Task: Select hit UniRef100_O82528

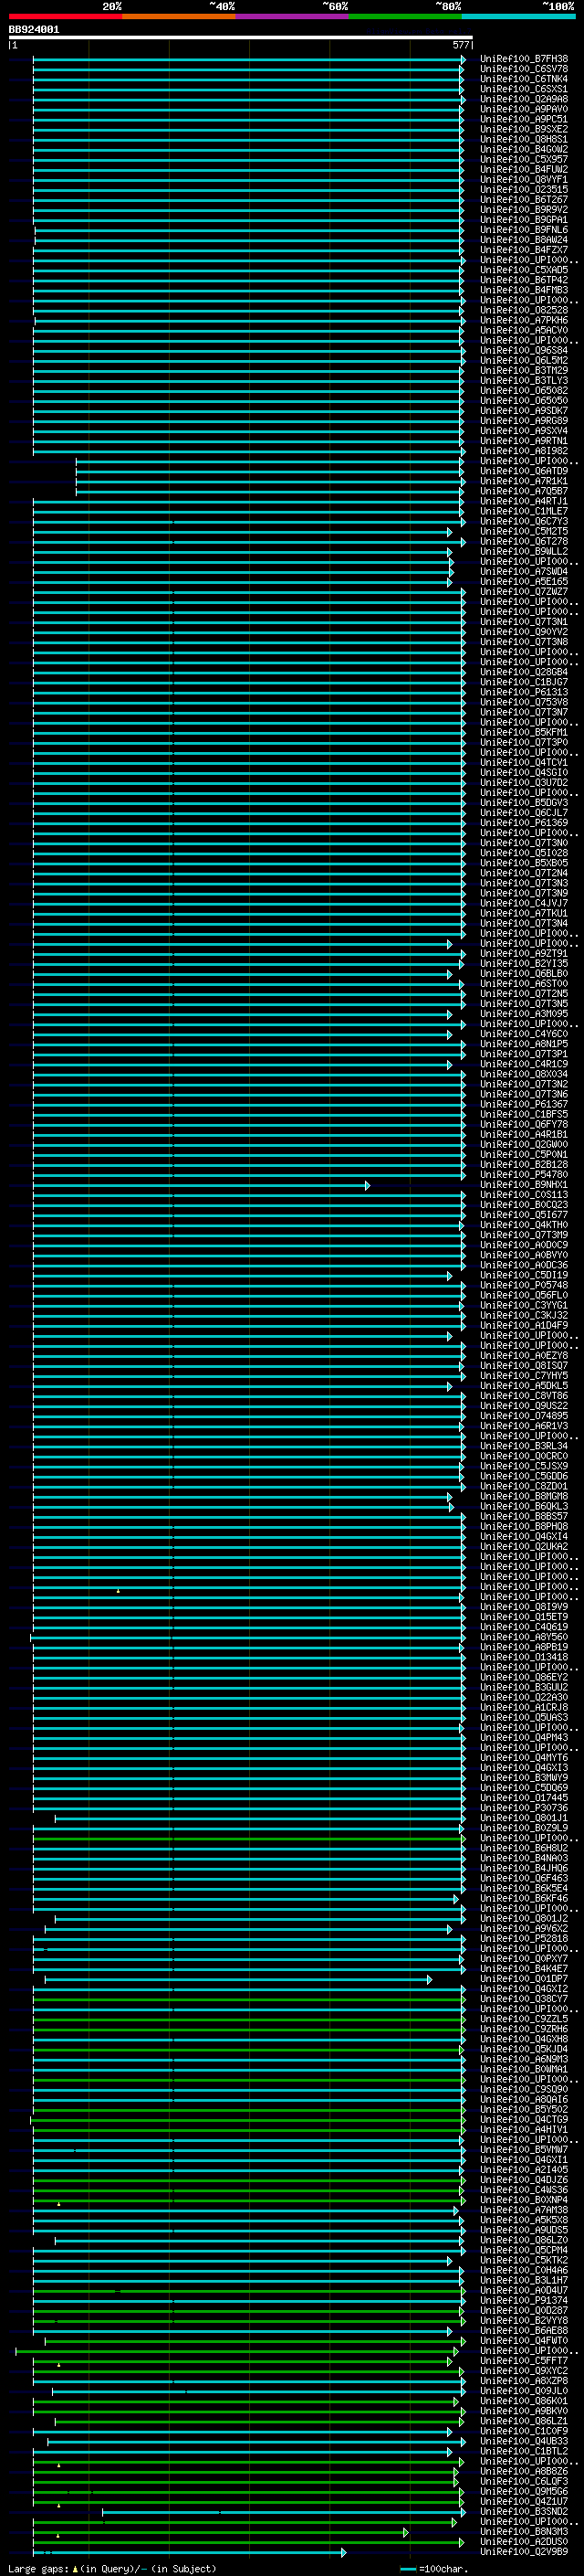Action: [524, 310]
